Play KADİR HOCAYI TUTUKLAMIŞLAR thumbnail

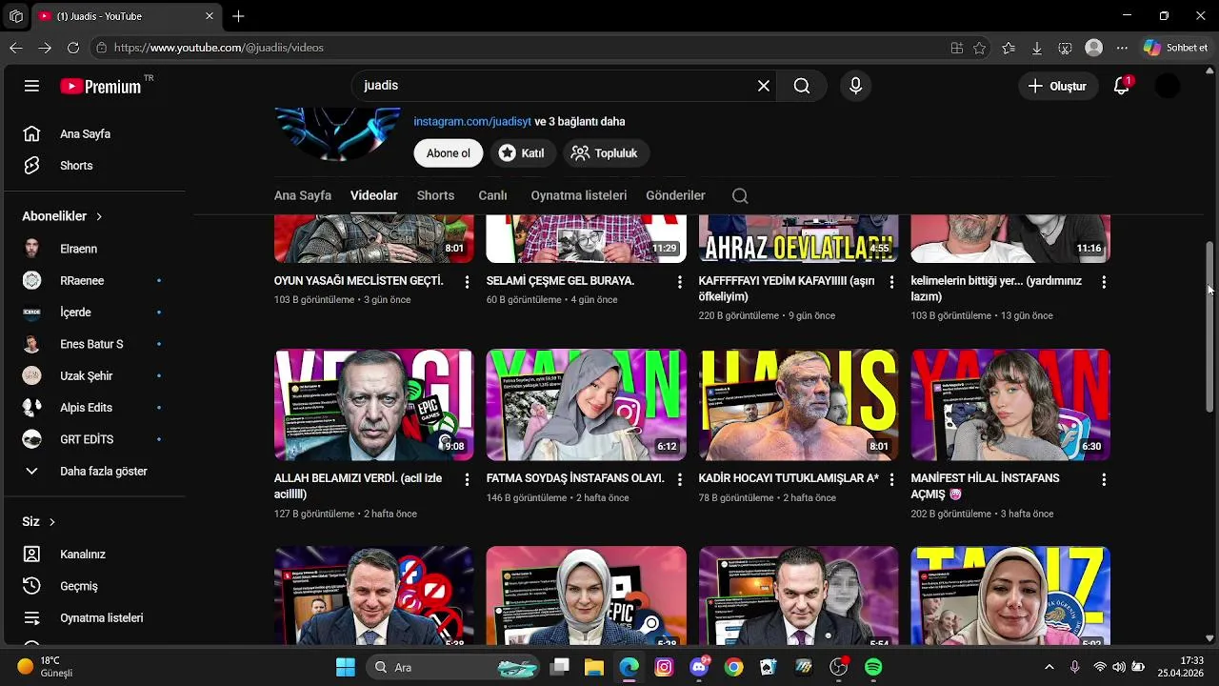click(798, 405)
